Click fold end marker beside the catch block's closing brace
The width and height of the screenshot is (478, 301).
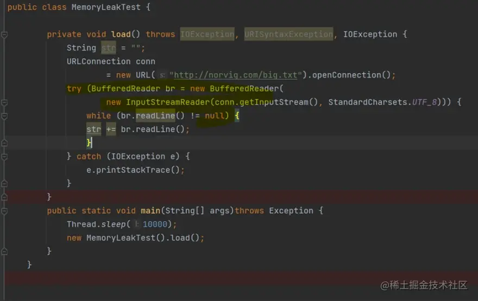click(x=4, y=183)
